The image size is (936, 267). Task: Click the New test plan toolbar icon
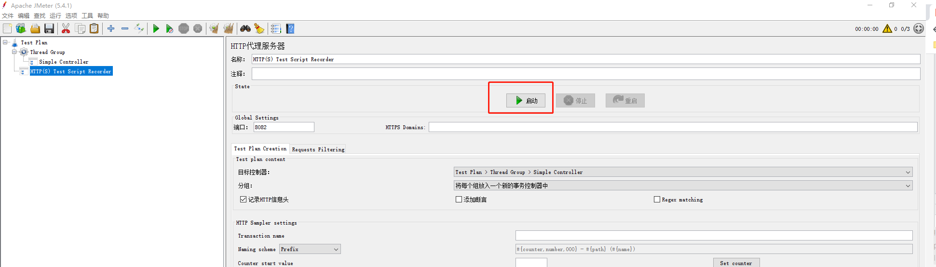coord(7,28)
